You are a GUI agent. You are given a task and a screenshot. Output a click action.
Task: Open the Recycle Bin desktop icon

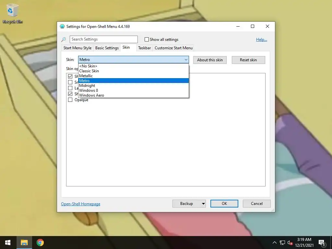13,13
